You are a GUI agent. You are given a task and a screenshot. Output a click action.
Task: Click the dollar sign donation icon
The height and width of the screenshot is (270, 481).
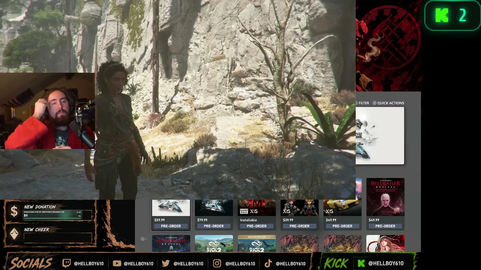click(x=14, y=212)
